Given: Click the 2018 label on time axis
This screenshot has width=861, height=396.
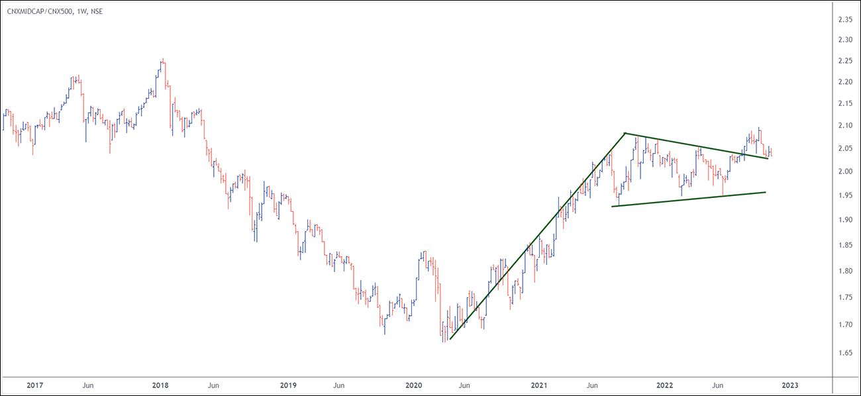Looking at the screenshot, I should [x=160, y=385].
